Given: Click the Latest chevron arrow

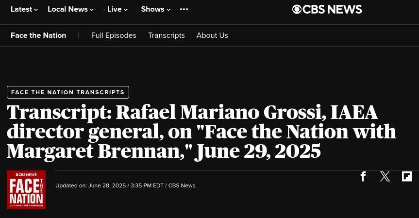Looking at the screenshot, I should pyautogui.click(x=36, y=10).
